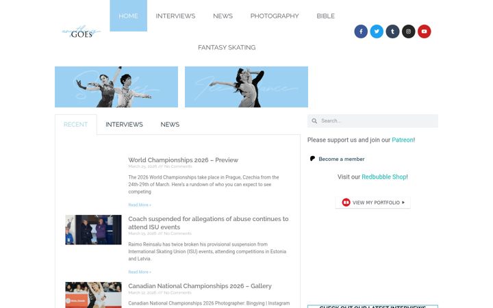
Task: Click the Ice Dance banner image
Action: point(246,87)
